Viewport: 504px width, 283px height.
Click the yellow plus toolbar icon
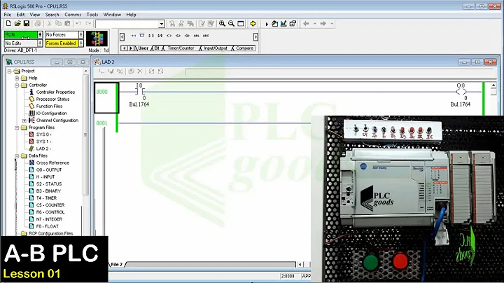point(253,24)
